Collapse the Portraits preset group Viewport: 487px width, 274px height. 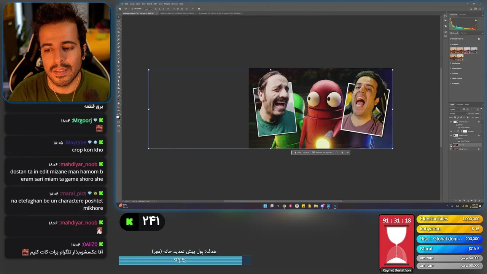[x=451, y=45]
